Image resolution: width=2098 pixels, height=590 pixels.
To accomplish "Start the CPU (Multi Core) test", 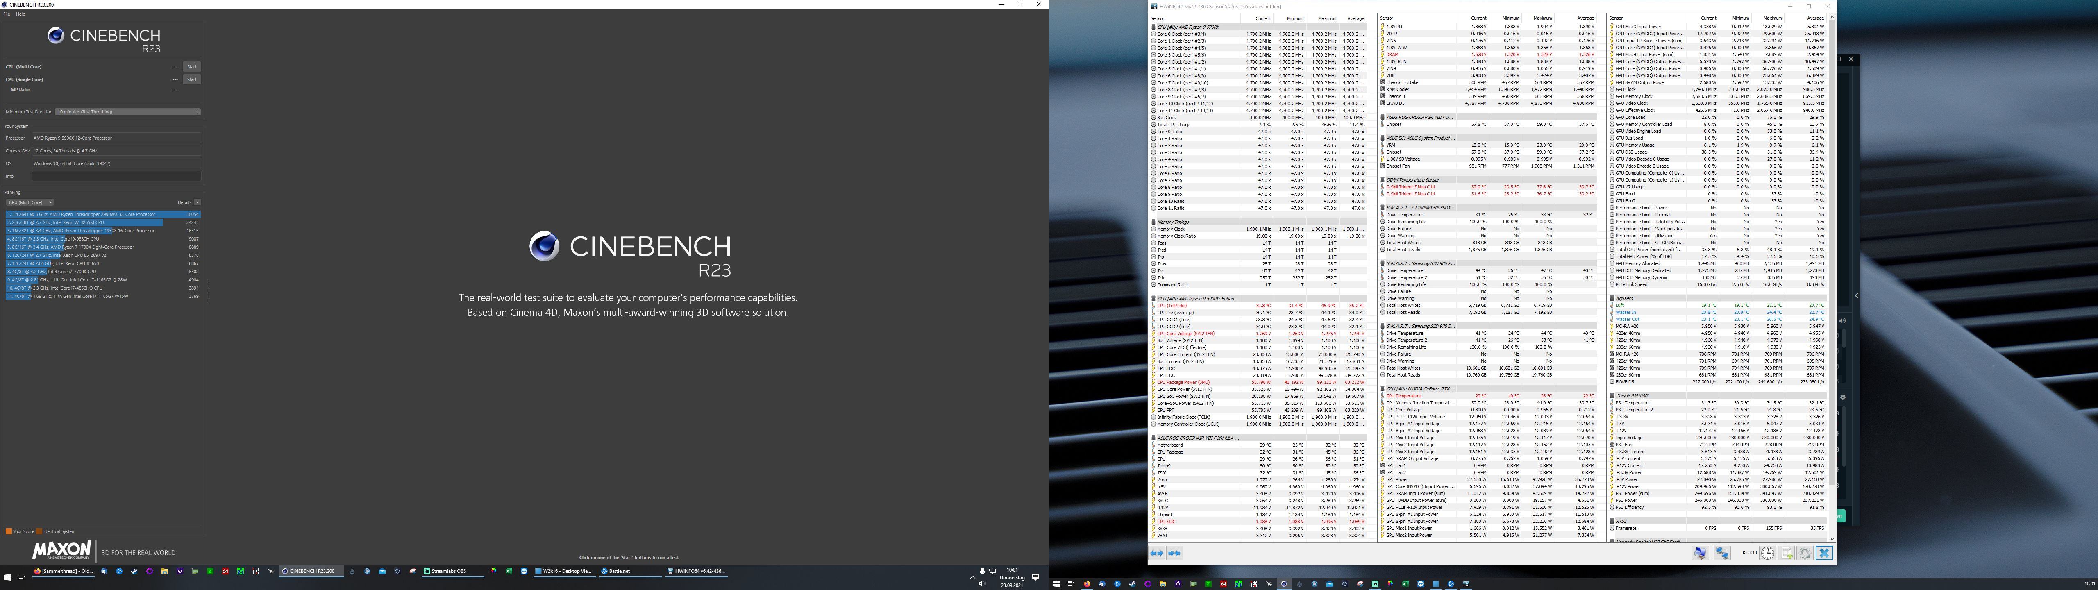I will click(x=191, y=67).
